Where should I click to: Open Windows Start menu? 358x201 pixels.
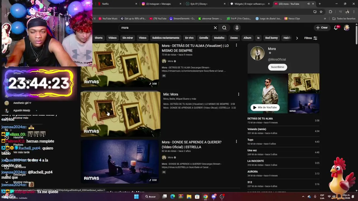pyautogui.click(x=136, y=197)
